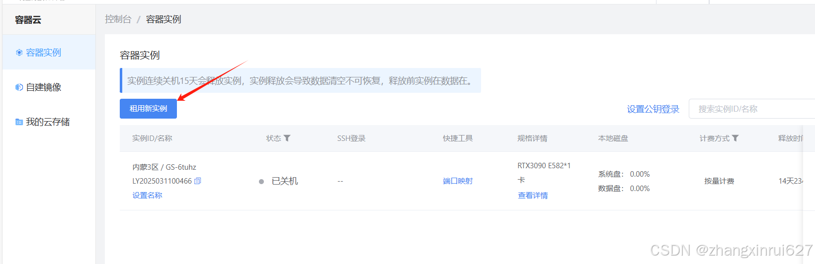Select the 容器实例 breadcrumb text
This screenshot has width=815, height=264.
[163, 19]
